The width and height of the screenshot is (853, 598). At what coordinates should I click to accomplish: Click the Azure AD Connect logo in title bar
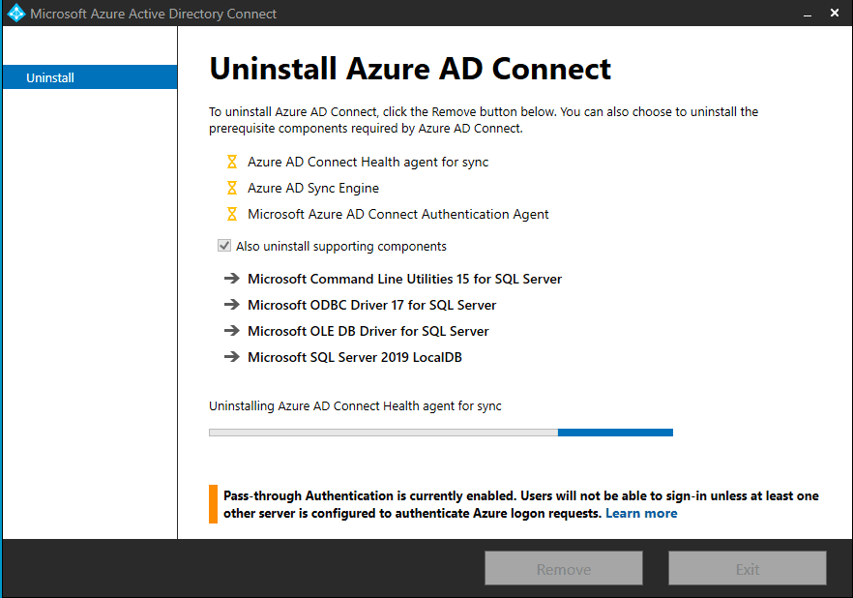point(15,13)
